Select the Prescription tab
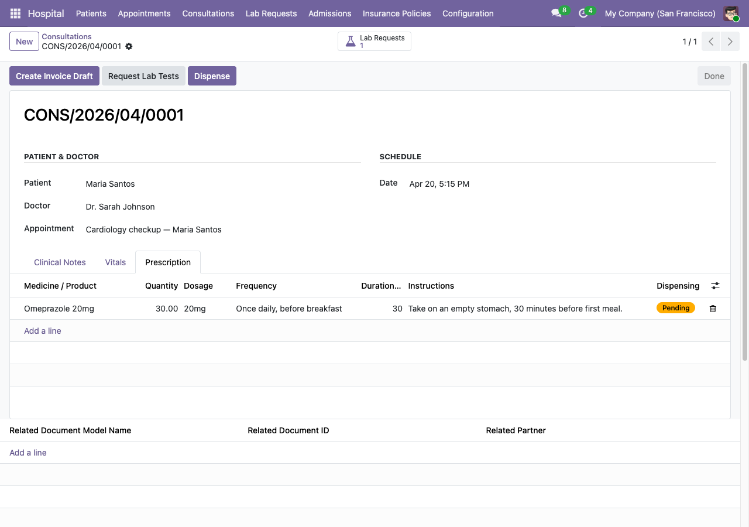This screenshot has width=749, height=527. 168,262
